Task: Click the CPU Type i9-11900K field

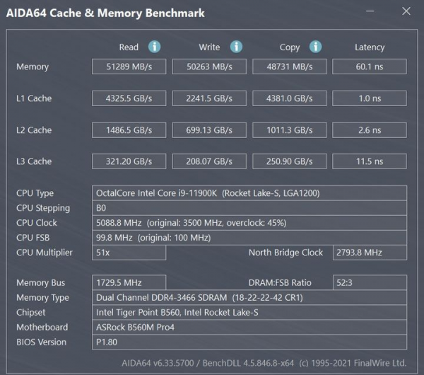Action: coord(249,193)
